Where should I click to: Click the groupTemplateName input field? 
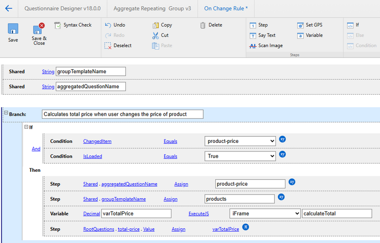click(91, 71)
